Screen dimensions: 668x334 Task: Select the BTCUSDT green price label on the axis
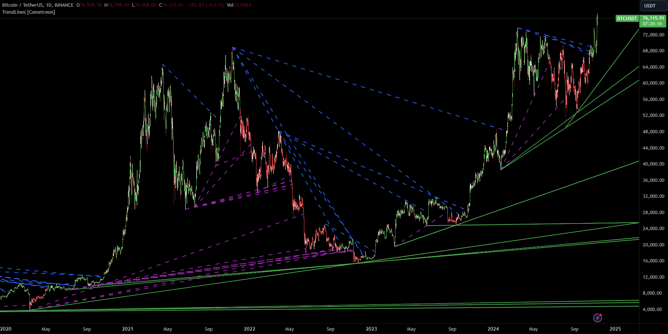(x=627, y=18)
